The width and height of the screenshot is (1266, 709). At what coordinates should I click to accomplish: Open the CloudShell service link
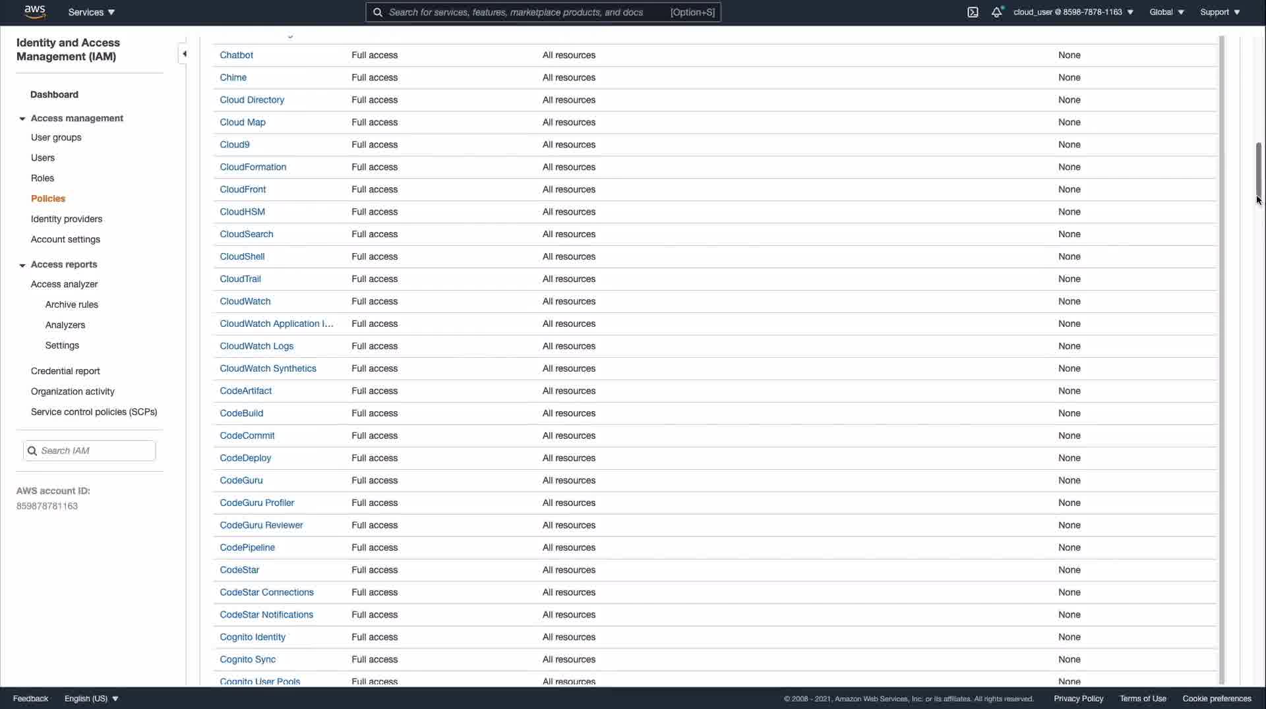pyautogui.click(x=242, y=257)
